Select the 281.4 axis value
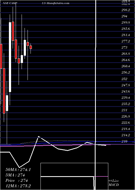 click(x=126, y=35)
